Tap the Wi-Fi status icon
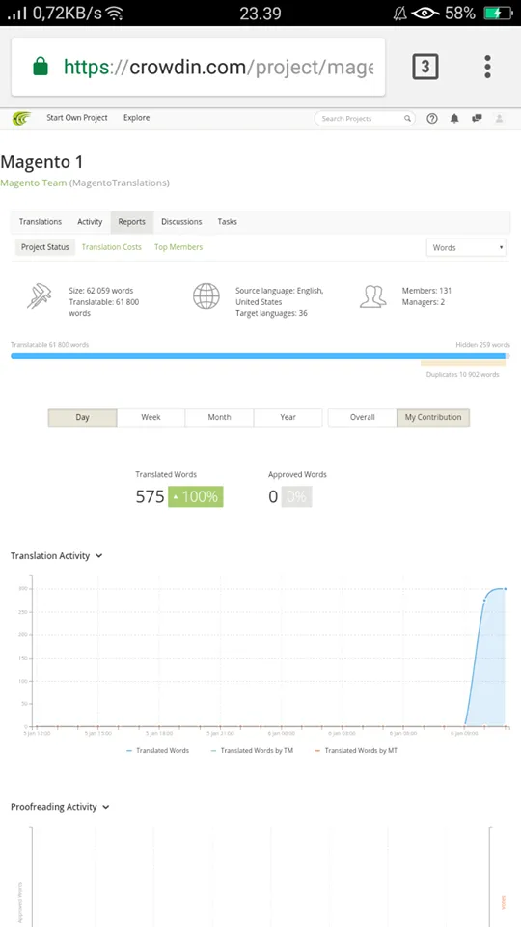Viewport: 521px width, 927px height. tap(114, 13)
